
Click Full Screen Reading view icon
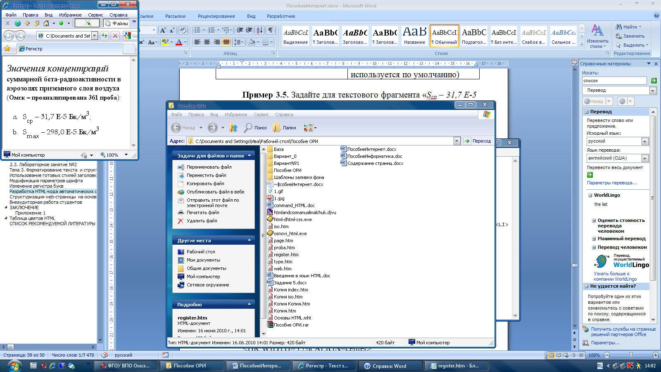(559, 355)
